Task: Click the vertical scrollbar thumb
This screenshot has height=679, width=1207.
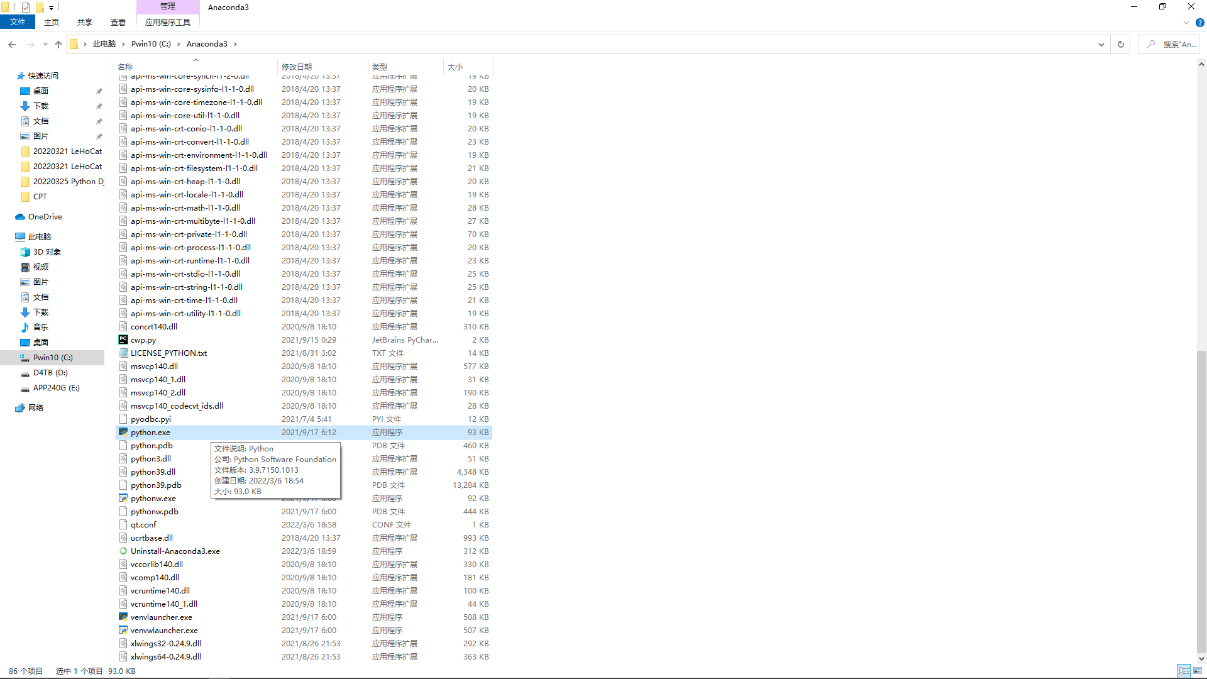Action: (1201, 501)
